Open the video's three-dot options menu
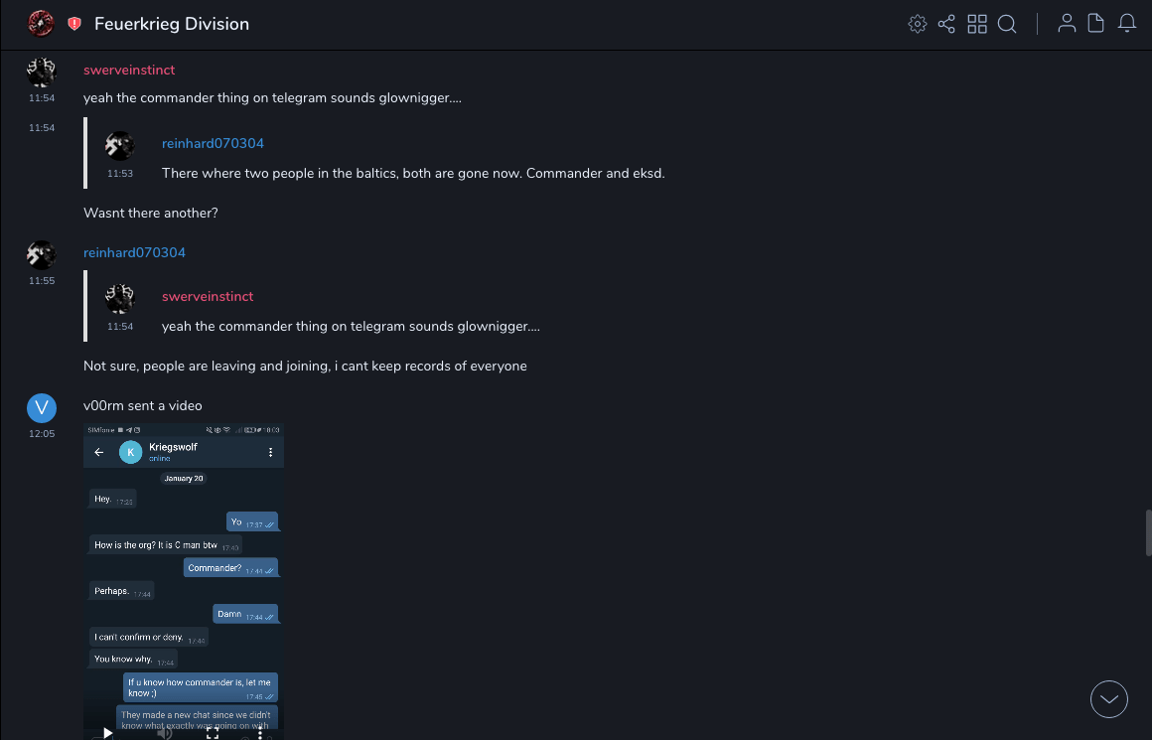Screen dimensions: 1152x740 coord(259,733)
